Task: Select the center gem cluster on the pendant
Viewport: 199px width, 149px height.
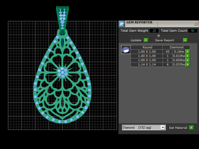Action: pyautogui.click(x=62, y=72)
